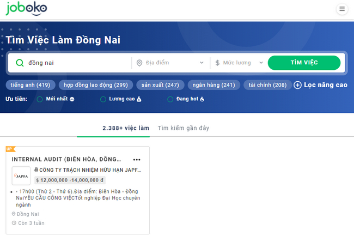Click the UP badge on the job card
The image size is (354, 235).
(x=10, y=149)
